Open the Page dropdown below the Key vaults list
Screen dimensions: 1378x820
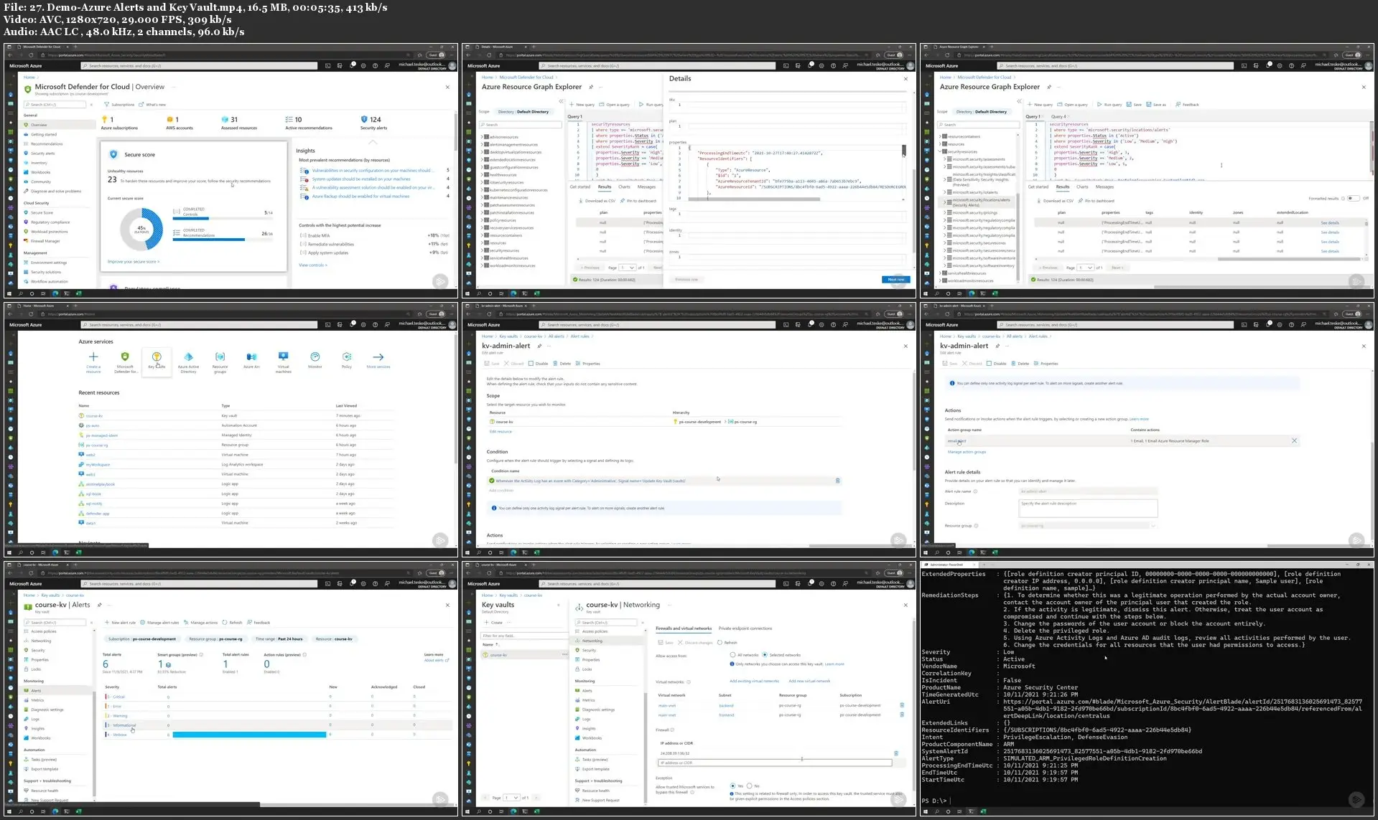point(511,797)
